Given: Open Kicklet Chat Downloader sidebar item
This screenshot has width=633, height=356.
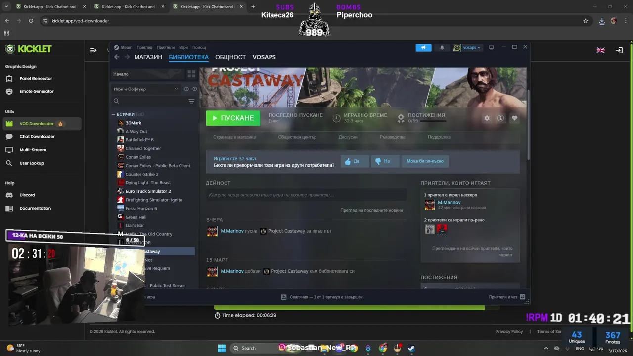Looking at the screenshot, I should (x=37, y=136).
